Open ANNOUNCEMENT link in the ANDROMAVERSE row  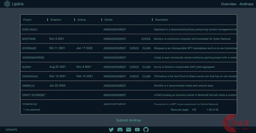point(115,58)
